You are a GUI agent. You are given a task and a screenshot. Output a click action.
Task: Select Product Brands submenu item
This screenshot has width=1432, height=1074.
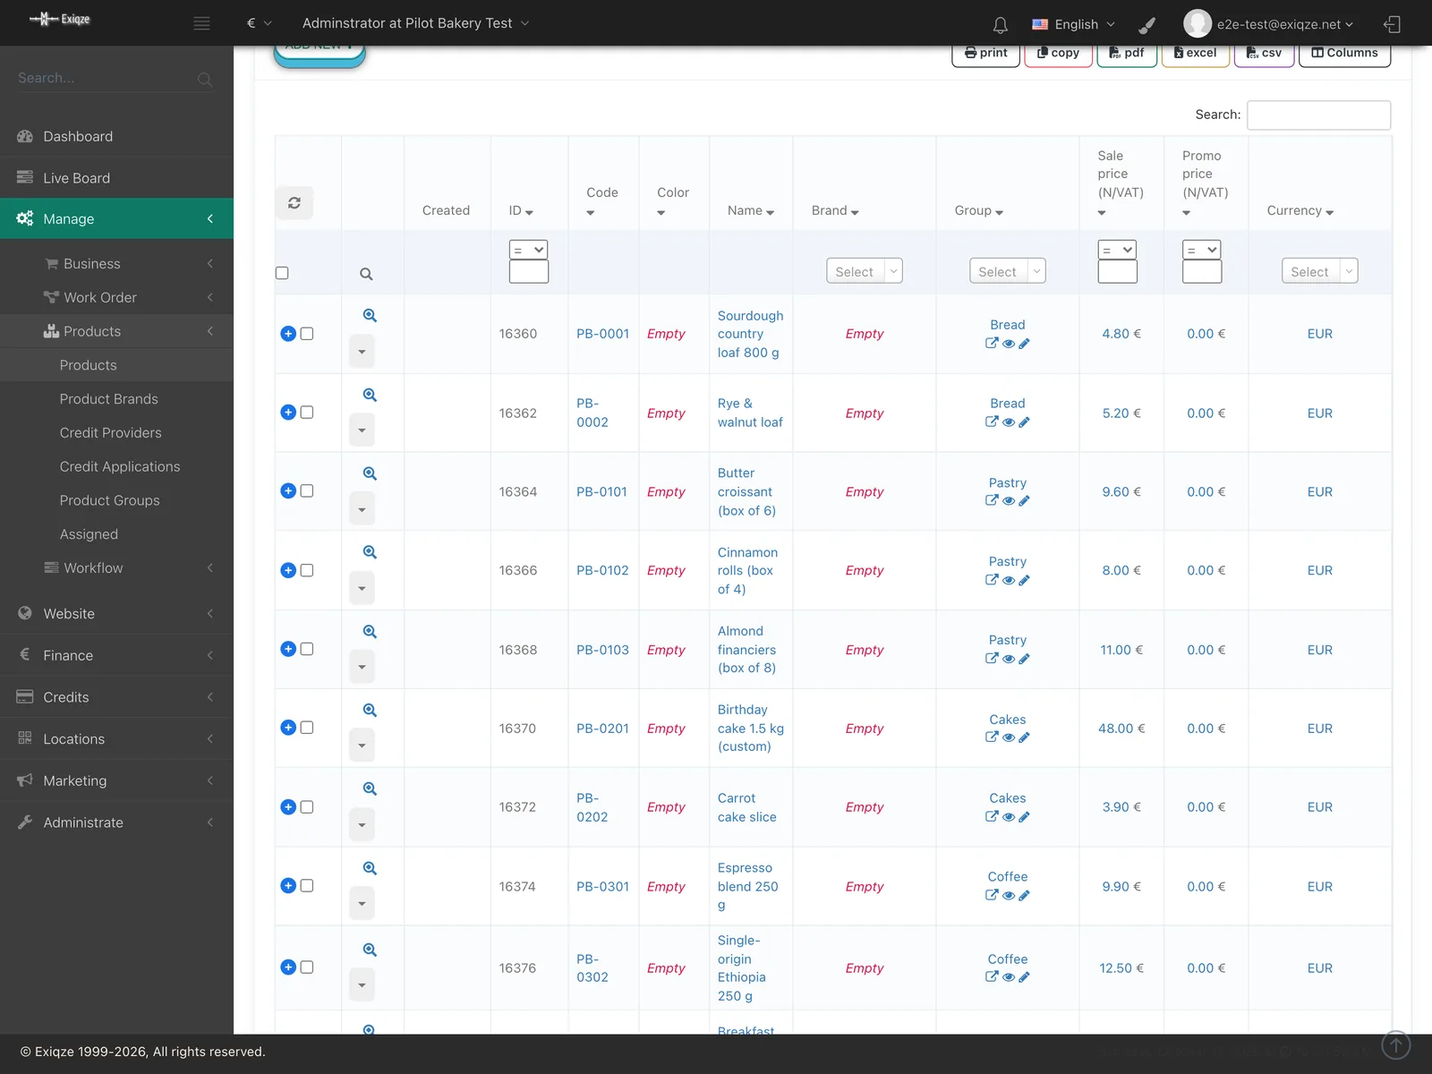coord(109,399)
